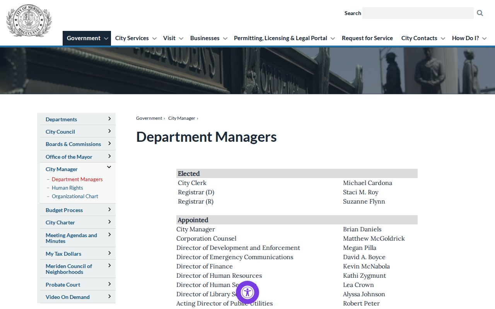This screenshot has height=309, width=495.
Task: Click the name Brian Daniels
Action: point(362,229)
